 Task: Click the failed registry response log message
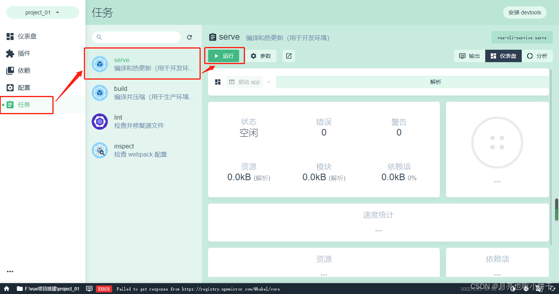pyautogui.click(x=198, y=289)
